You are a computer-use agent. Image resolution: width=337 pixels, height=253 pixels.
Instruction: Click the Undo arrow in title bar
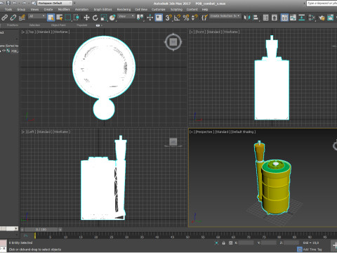click(x=15, y=3)
